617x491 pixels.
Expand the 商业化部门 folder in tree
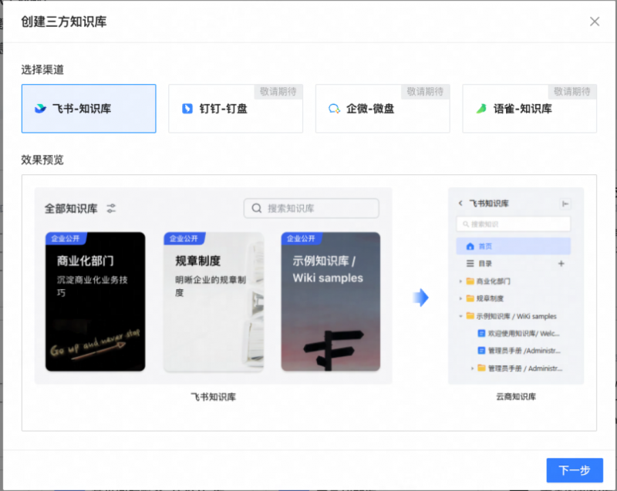point(460,281)
